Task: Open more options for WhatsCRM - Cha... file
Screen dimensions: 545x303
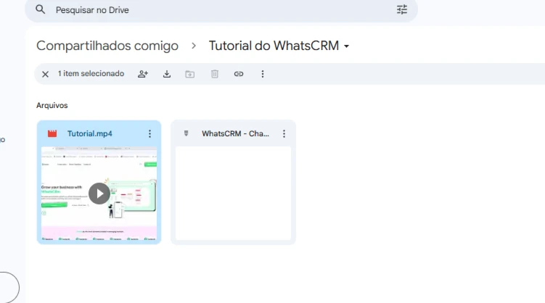Action: point(284,133)
